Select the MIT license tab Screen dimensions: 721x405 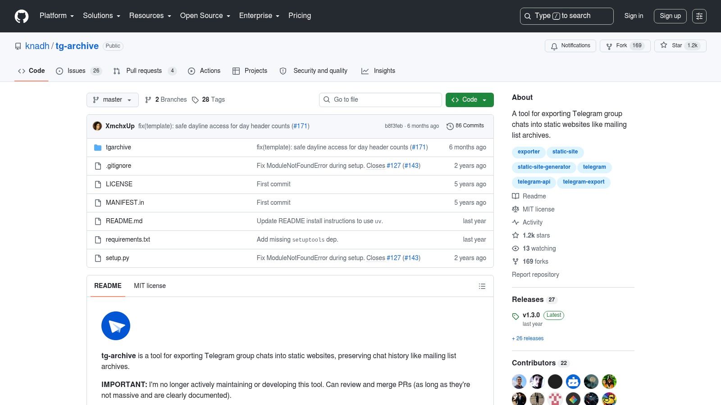[x=150, y=286]
